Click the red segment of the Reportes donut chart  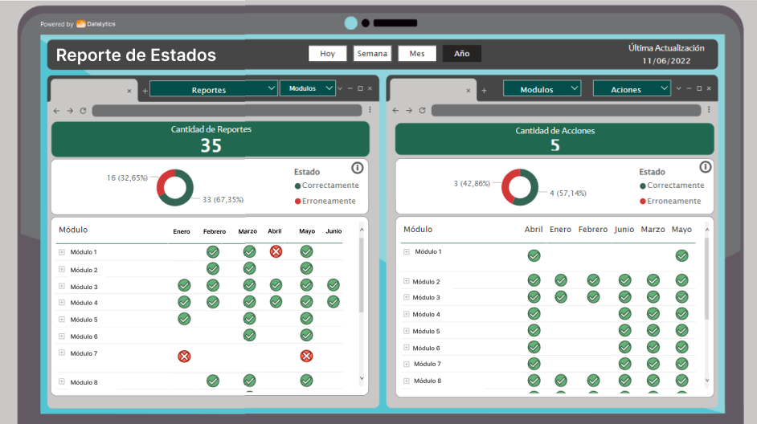coord(162,185)
